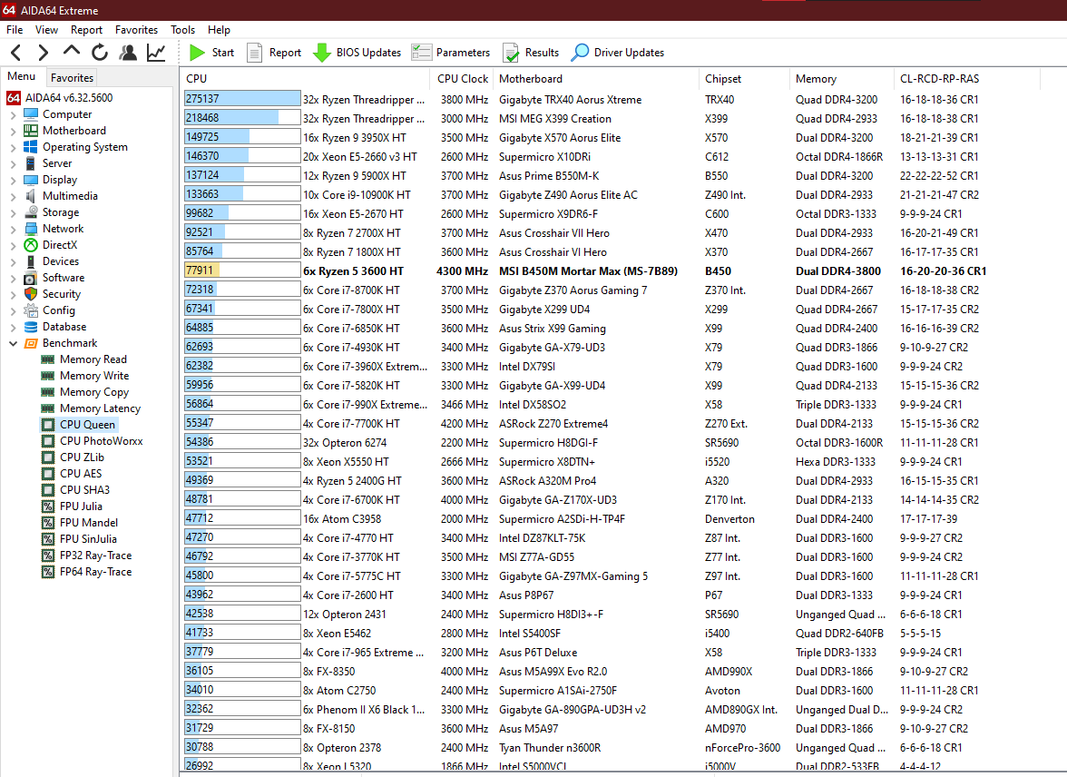Select the FP64 Ray-Trace benchmark
1067x777 pixels.
pos(95,572)
